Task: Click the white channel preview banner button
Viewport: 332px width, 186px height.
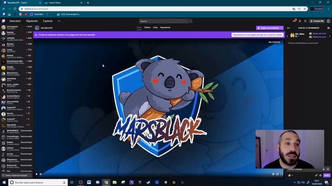Action: tap(257, 35)
